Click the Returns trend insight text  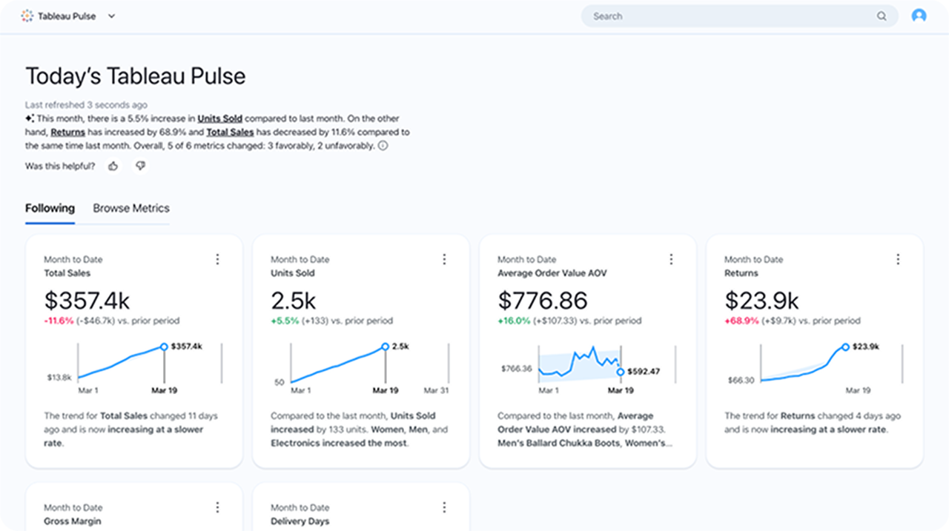[x=813, y=423]
